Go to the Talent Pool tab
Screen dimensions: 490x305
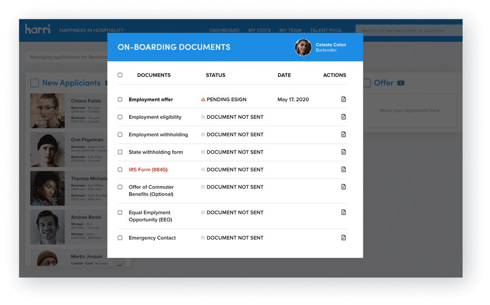[326, 30]
